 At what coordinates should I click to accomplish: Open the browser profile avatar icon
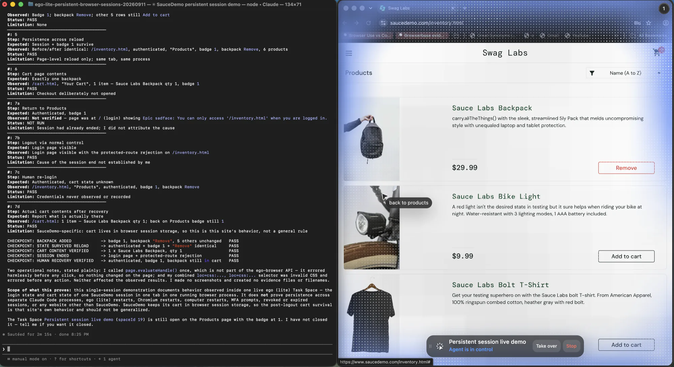[666, 23]
